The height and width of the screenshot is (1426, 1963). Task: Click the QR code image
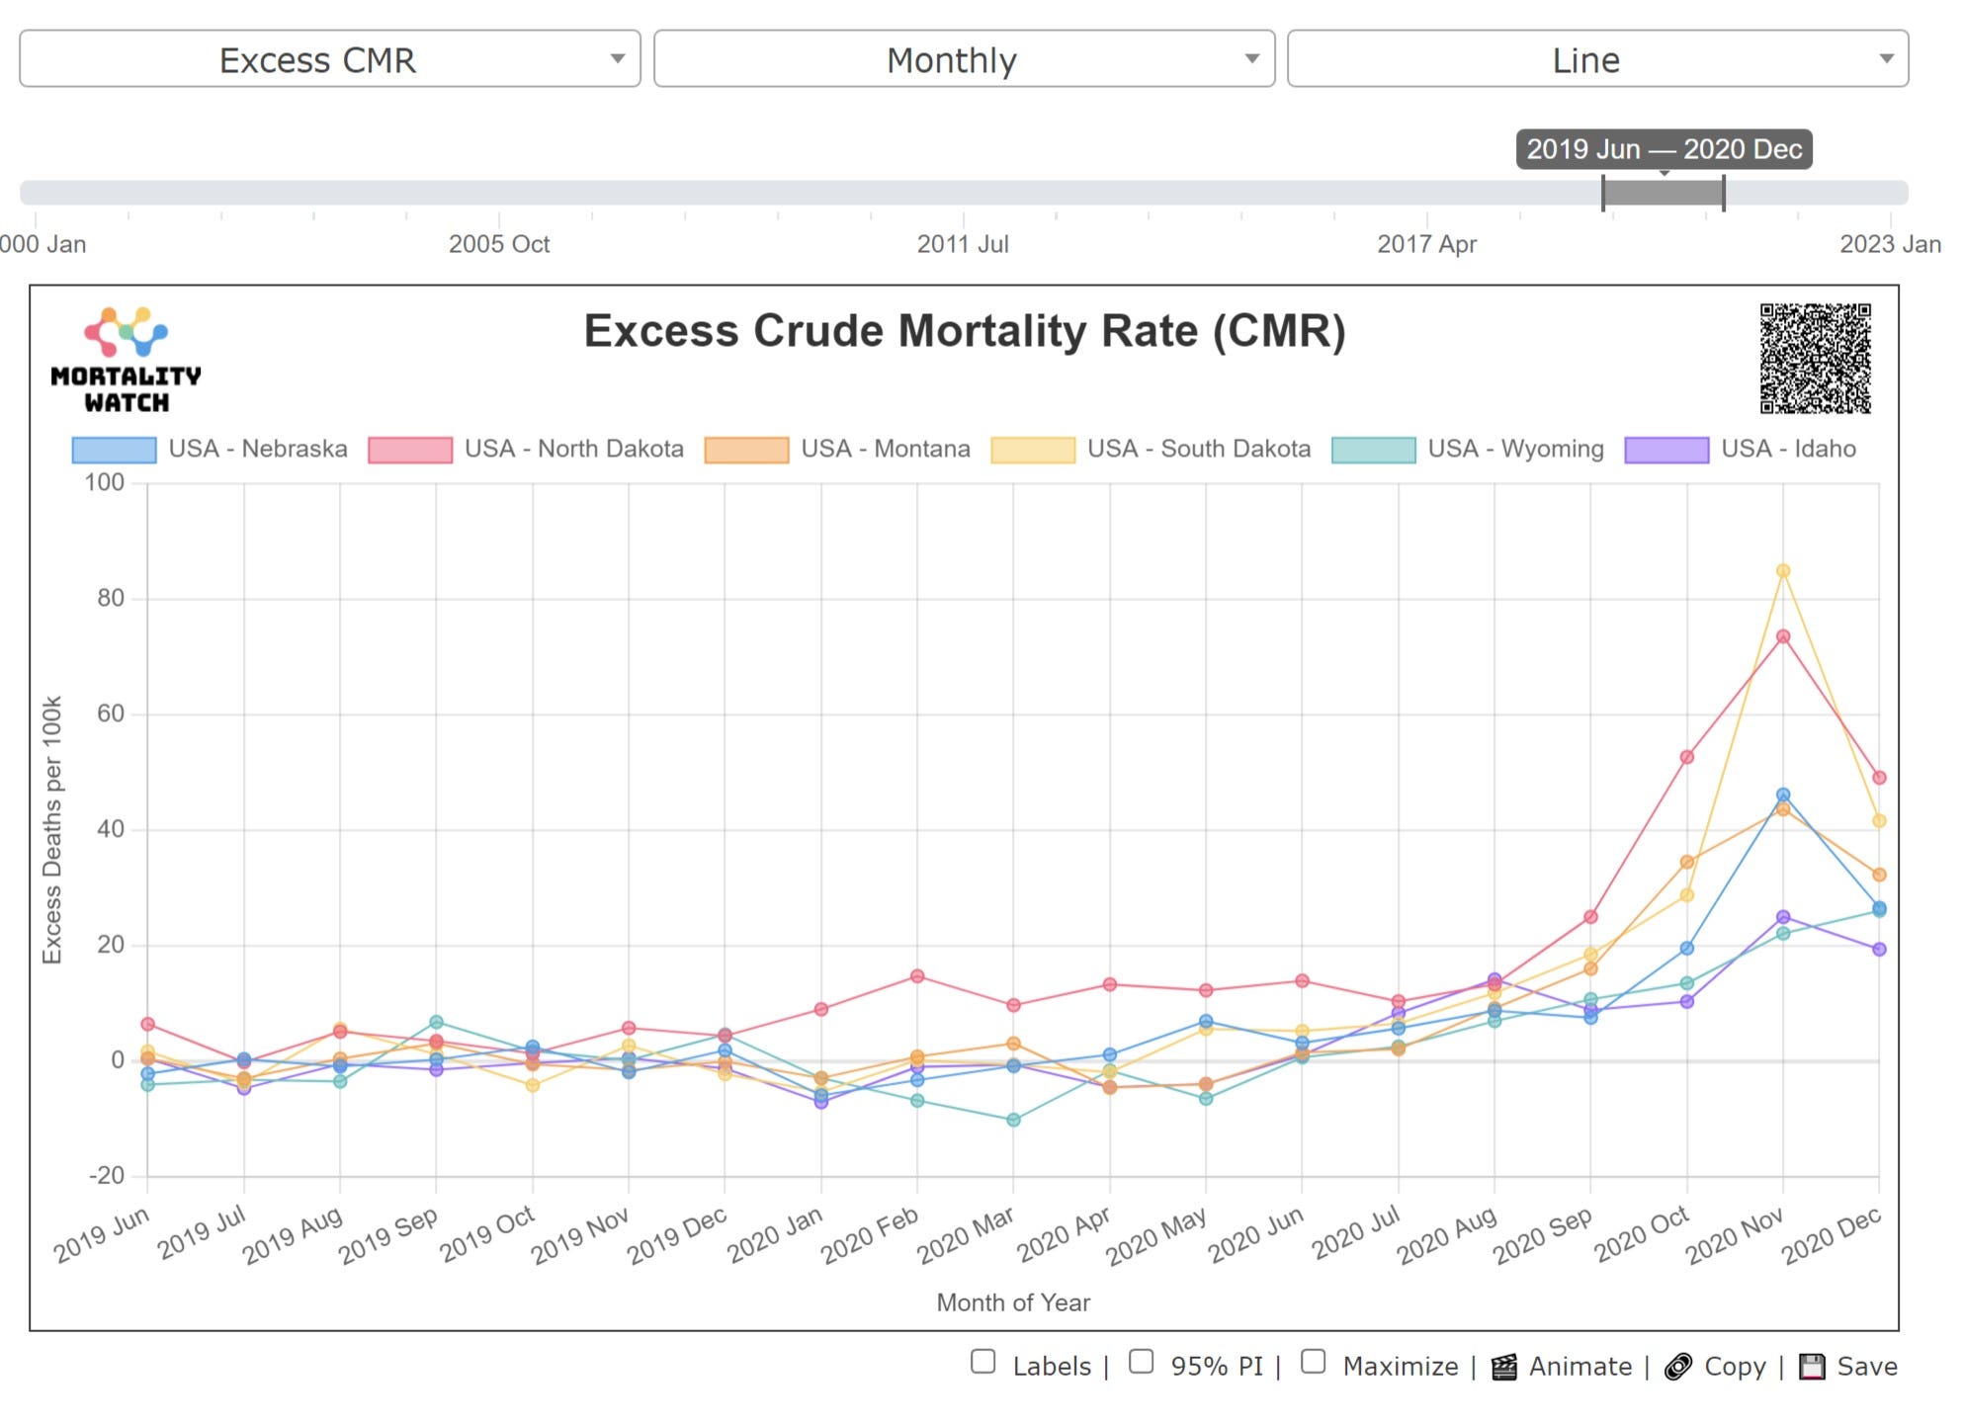tap(1815, 358)
